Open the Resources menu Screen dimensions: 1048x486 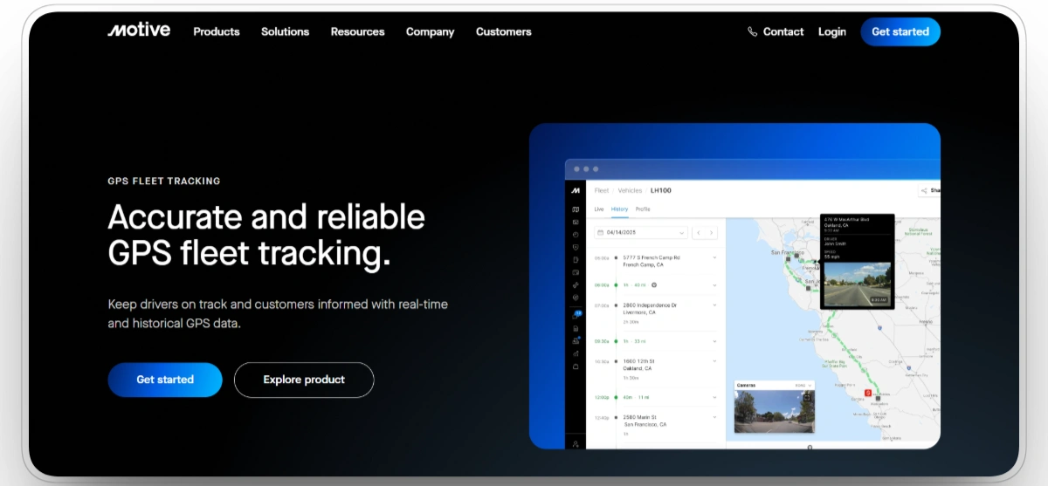(x=357, y=31)
